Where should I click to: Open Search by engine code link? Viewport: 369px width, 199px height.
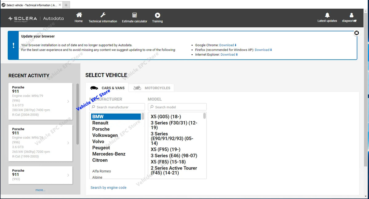pyautogui.click(x=108, y=188)
